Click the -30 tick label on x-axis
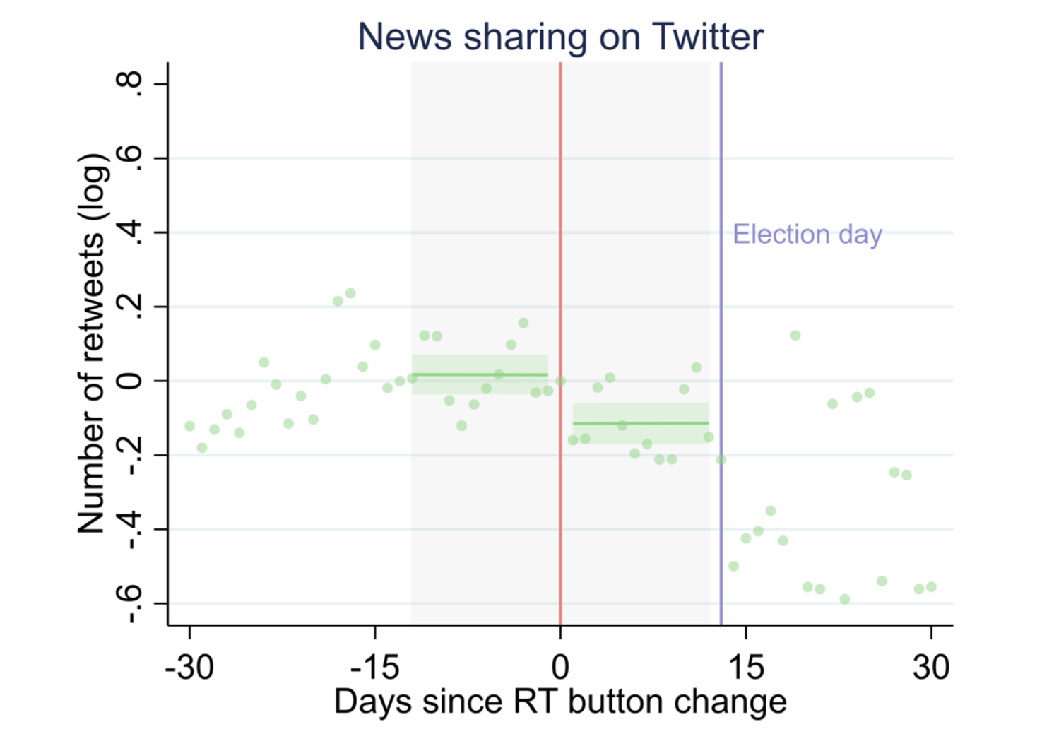Viewport: 1054px width, 734px height. [x=189, y=666]
